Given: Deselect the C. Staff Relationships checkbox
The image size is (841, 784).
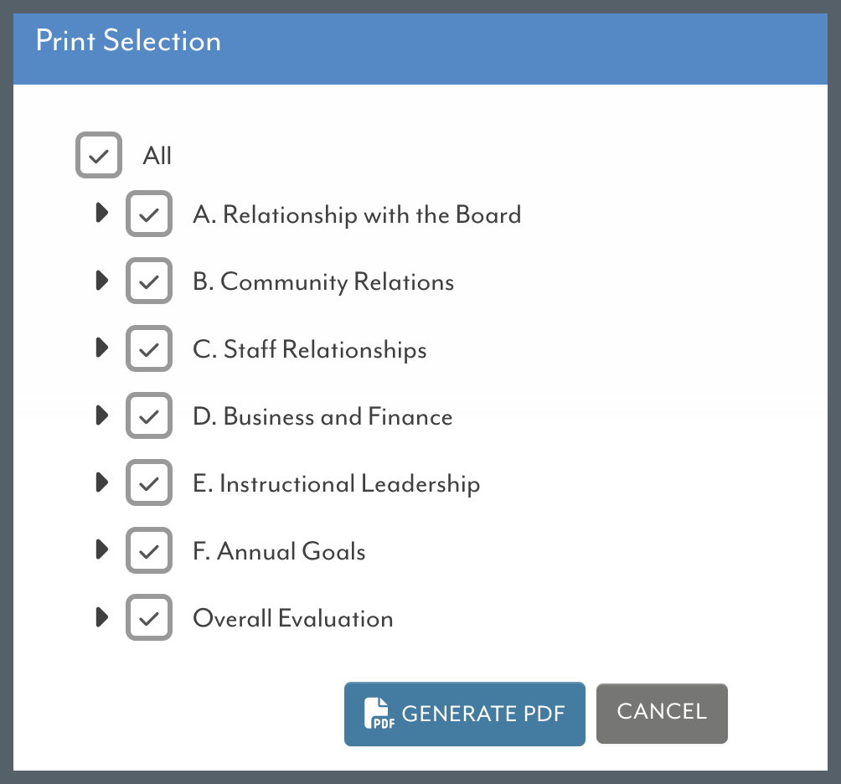Looking at the screenshot, I should 149,348.
